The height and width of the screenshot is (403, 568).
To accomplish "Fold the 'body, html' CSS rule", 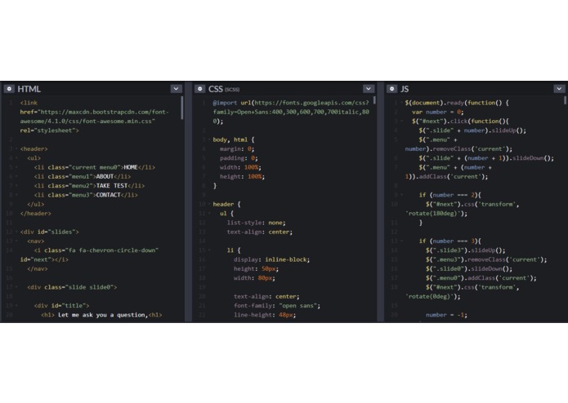I will pos(209,139).
